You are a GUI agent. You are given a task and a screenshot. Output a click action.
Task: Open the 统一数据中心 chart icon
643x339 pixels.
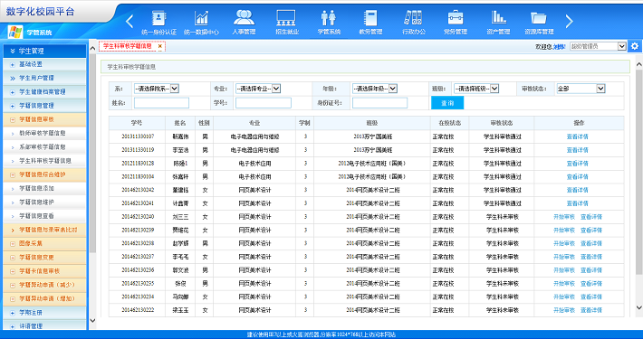[x=201, y=18]
